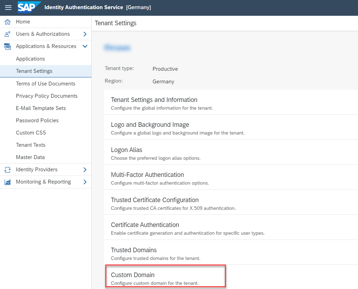
Task: Open Logon Alias settings
Action: tap(231, 152)
